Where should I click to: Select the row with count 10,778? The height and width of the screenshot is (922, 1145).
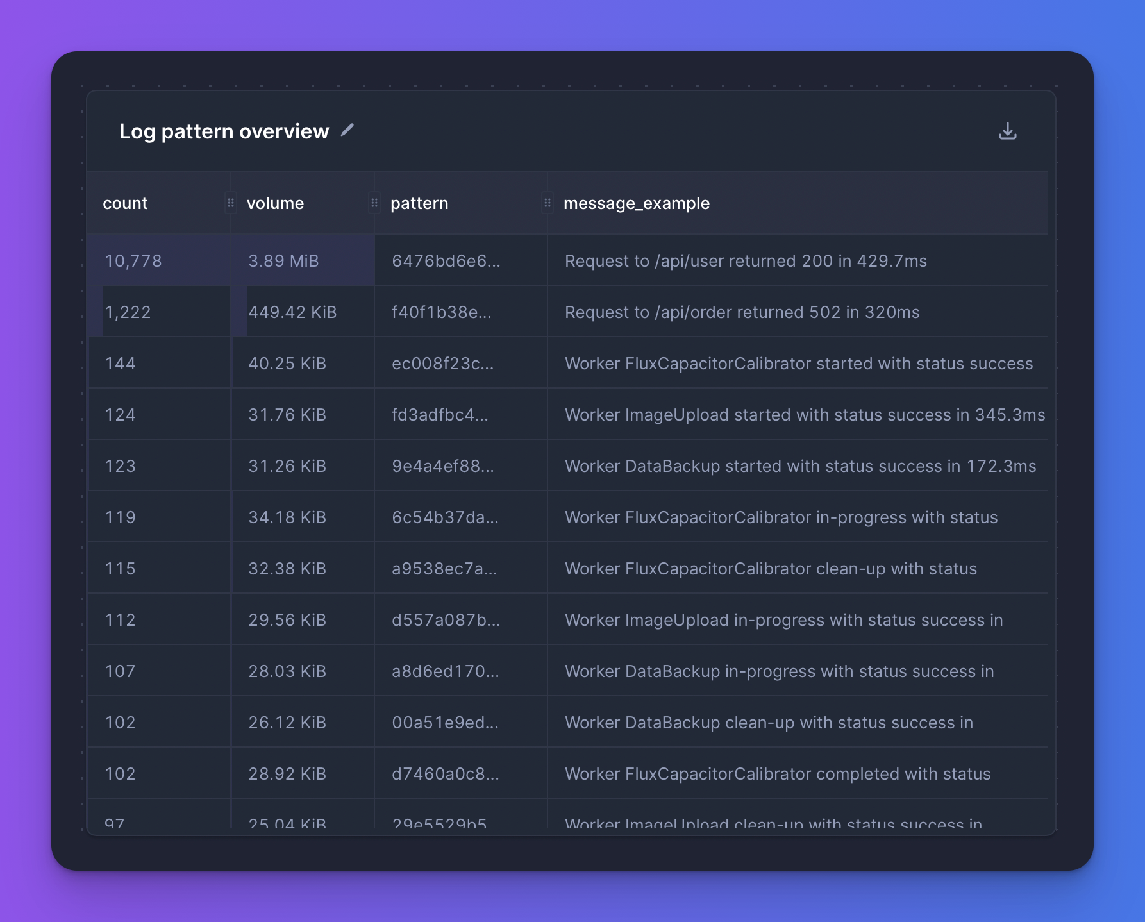pos(133,261)
